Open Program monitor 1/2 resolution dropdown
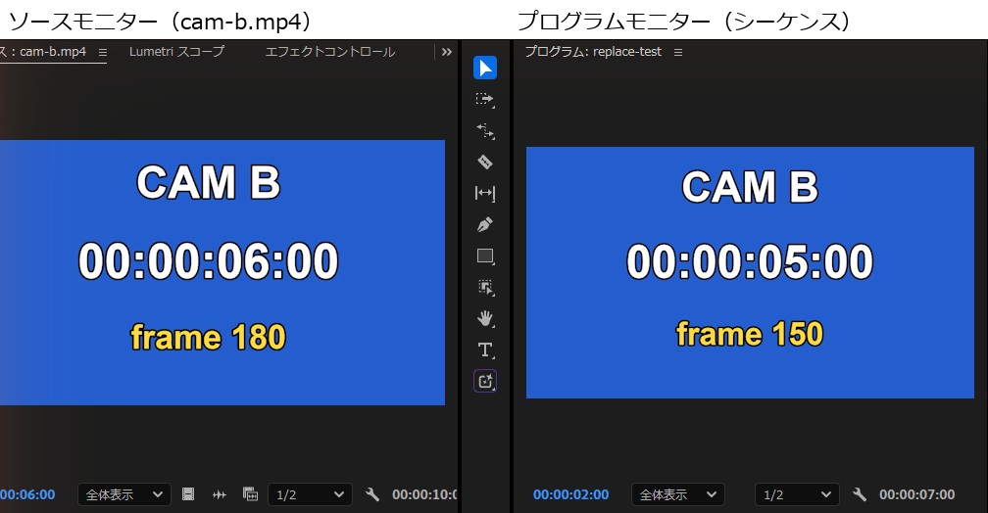 tap(797, 494)
